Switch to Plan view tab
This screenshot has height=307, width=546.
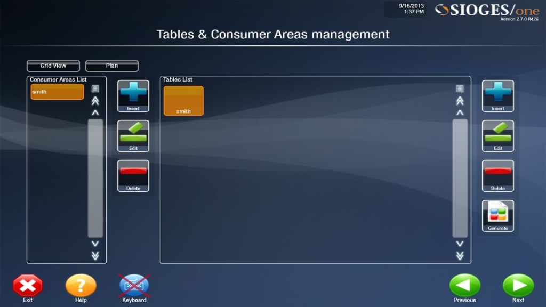(x=112, y=66)
